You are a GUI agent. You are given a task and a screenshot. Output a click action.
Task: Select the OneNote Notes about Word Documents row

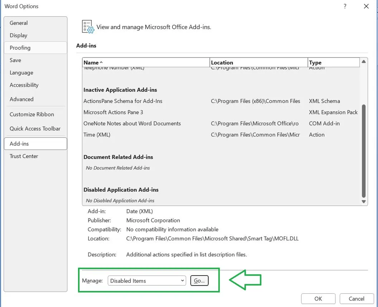pyautogui.click(x=221, y=123)
